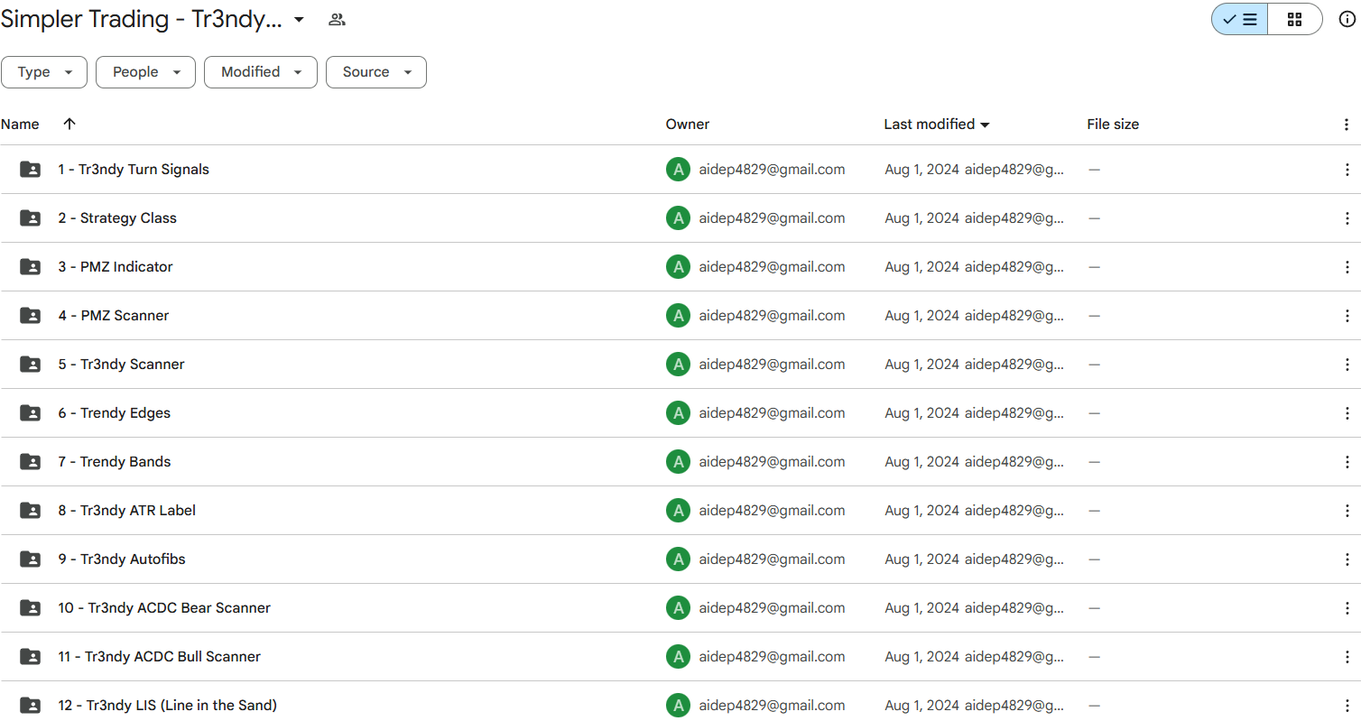Open more actions for 4 - PMZ Scanner

(x=1347, y=316)
